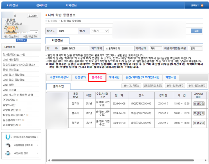
Task: Open U-KNOU캠퍼스 학습자료실 shortcut
Action: tap(23, 137)
